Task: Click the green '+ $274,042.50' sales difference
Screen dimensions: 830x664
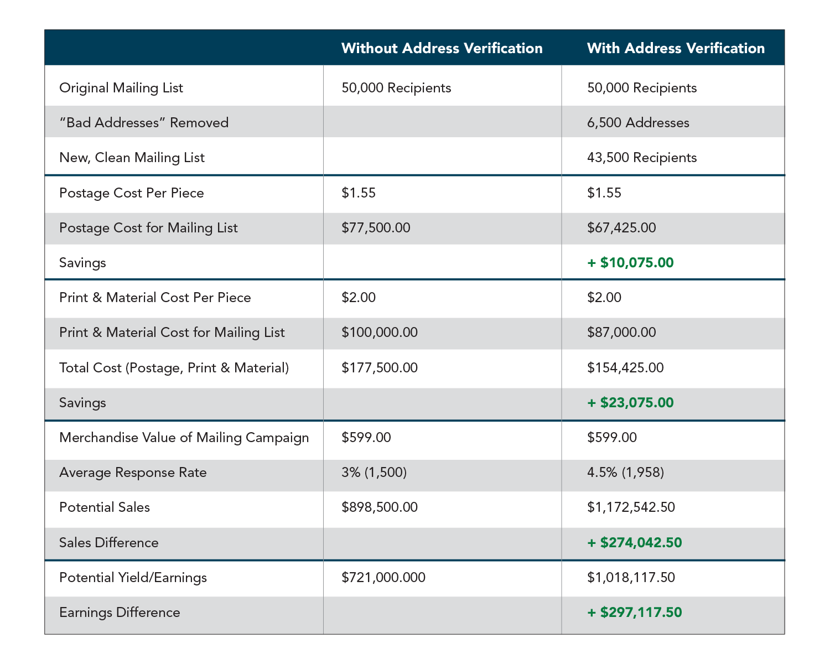Action: coord(634,542)
